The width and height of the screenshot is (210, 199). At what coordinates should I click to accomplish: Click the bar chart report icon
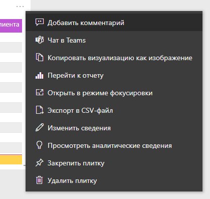[x=40, y=75]
